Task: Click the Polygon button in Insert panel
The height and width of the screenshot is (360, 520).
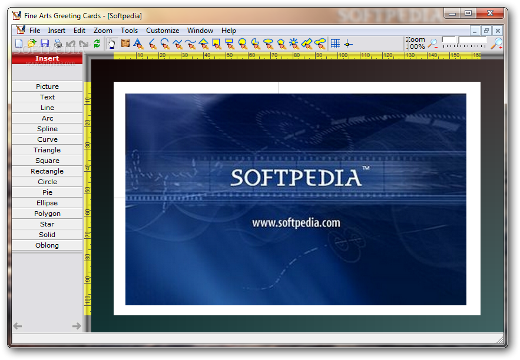Action: pos(47,214)
